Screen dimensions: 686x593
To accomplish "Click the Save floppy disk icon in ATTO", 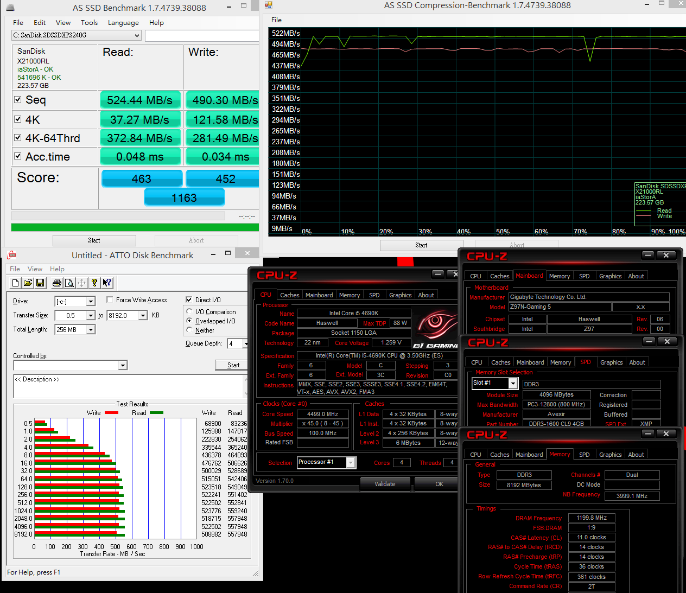I will coord(40,283).
